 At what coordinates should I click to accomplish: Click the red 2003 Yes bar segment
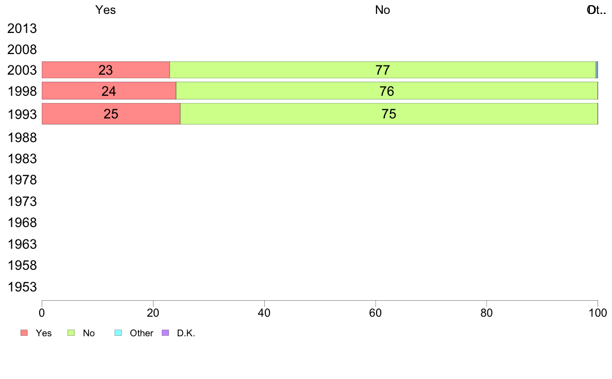tap(106, 70)
